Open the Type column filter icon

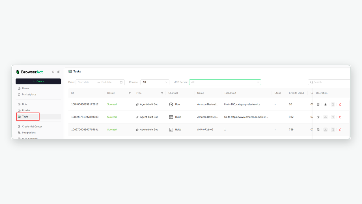[x=162, y=93]
